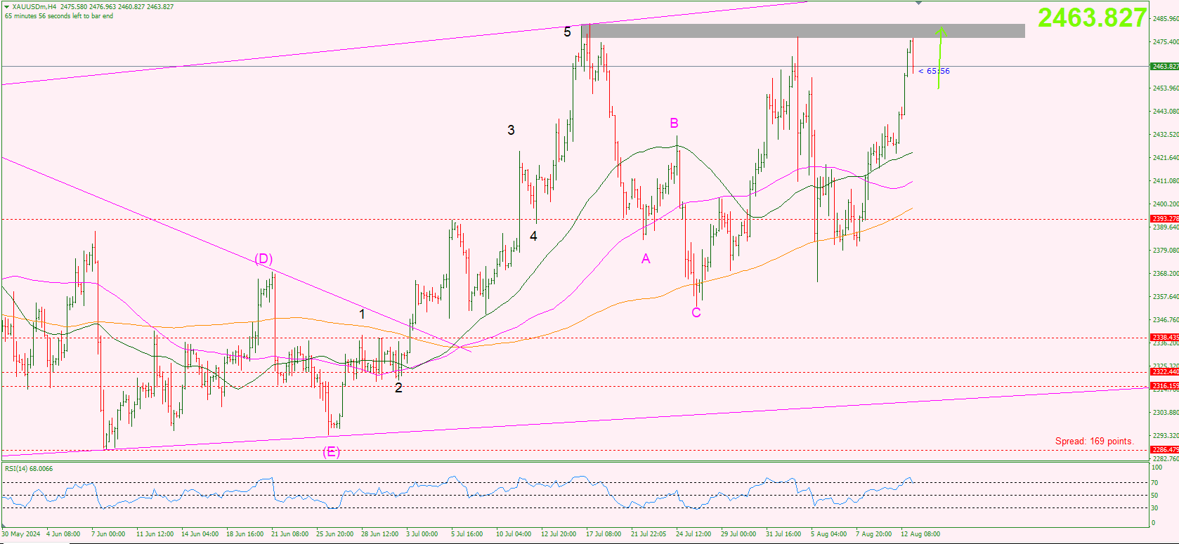Select magenta wave label (D)
1179x544 pixels.
click(x=263, y=259)
